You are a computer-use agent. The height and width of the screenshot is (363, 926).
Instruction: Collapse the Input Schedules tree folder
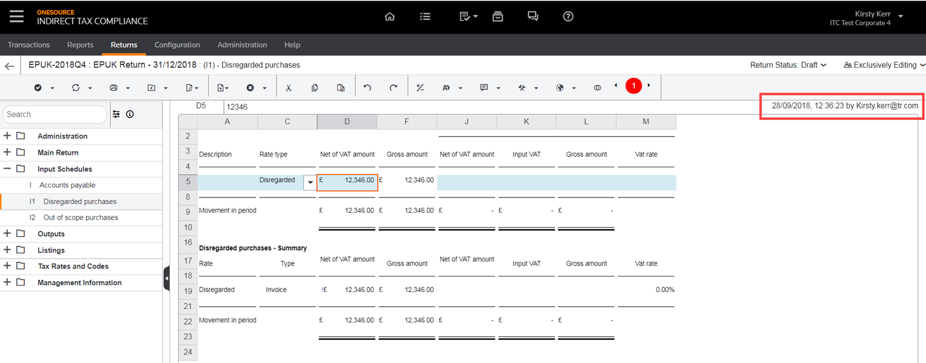tap(7, 169)
